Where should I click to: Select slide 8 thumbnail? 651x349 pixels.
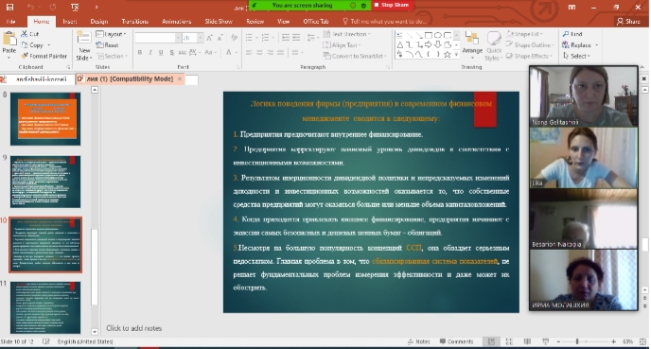click(45, 118)
